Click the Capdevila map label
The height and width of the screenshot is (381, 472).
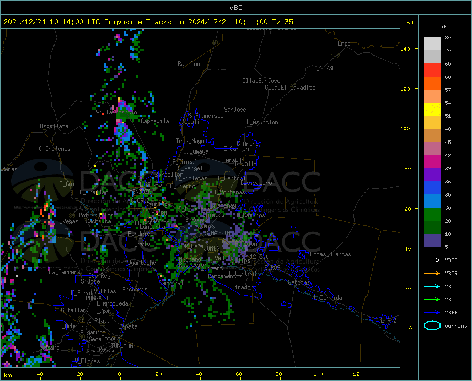155,121
